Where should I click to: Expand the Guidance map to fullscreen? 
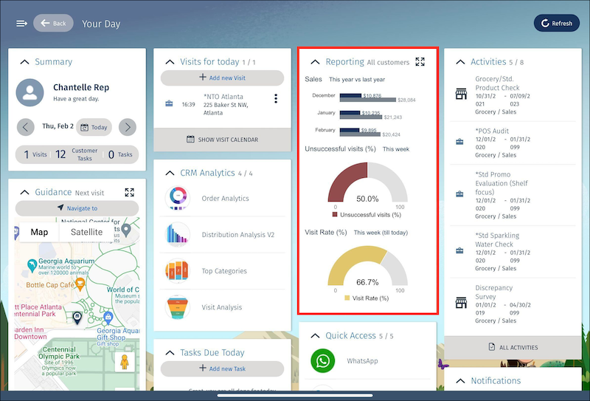(130, 192)
